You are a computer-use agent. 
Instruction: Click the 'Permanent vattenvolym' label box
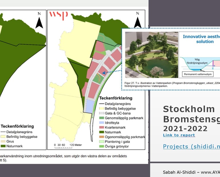coord(198,74)
